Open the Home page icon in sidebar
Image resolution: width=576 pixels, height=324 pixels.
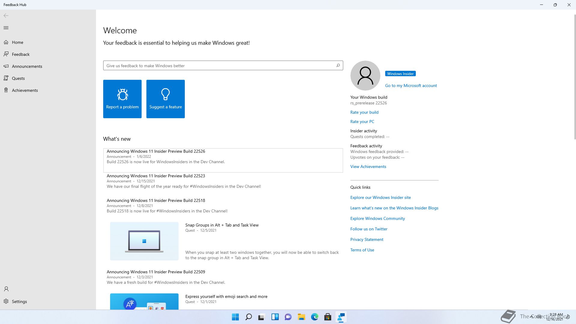[6, 42]
